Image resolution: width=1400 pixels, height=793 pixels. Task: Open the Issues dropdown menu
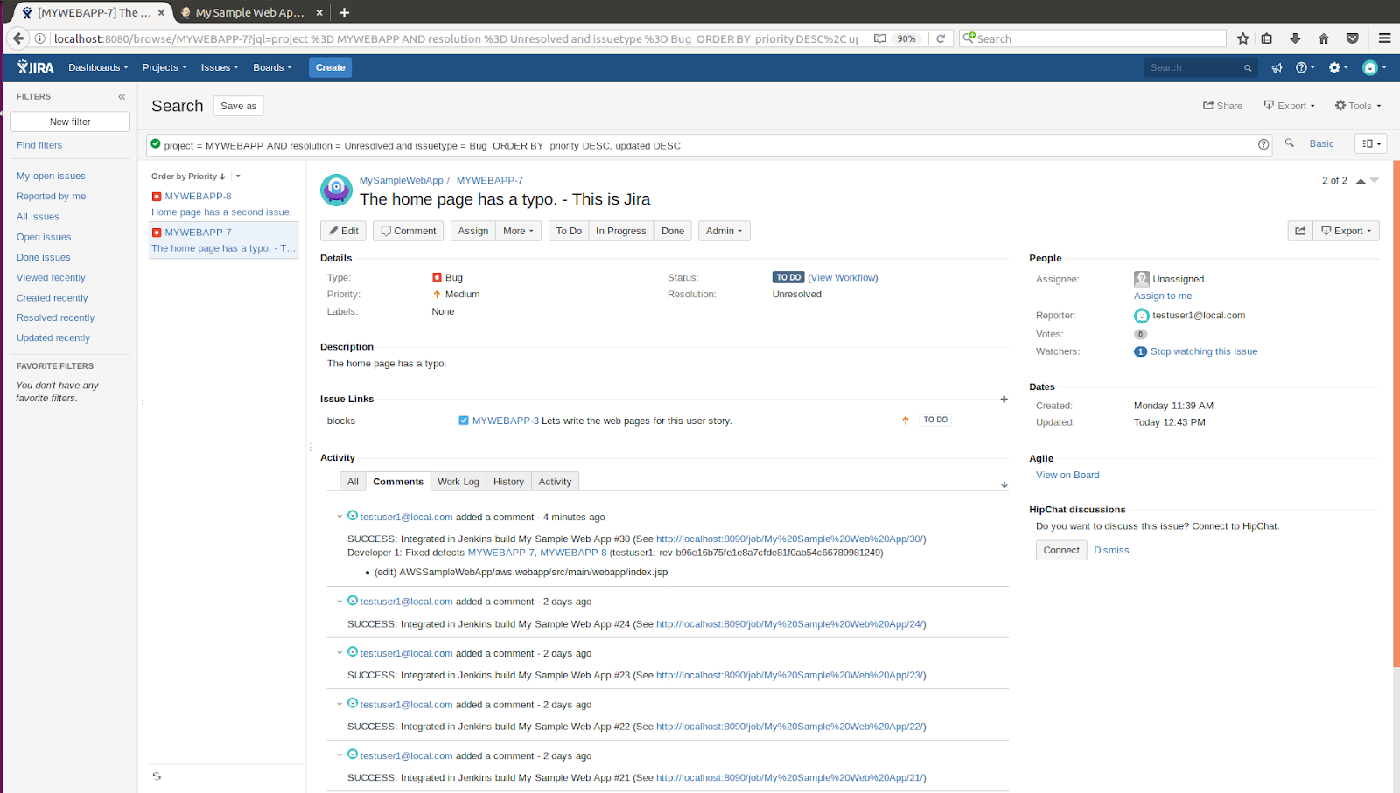pyautogui.click(x=220, y=67)
